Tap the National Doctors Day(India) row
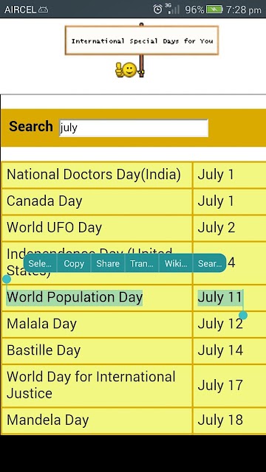The image size is (266, 472). click(x=134, y=175)
